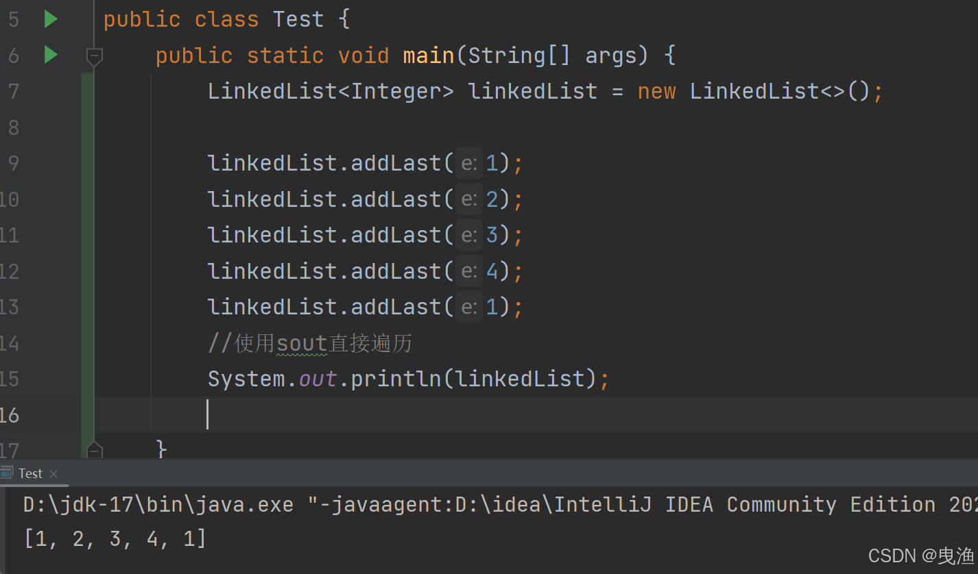Screen dimensions: 978x574
Task: Click line number 8 in gutter
Action: pyautogui.click(x=13, y=127)
